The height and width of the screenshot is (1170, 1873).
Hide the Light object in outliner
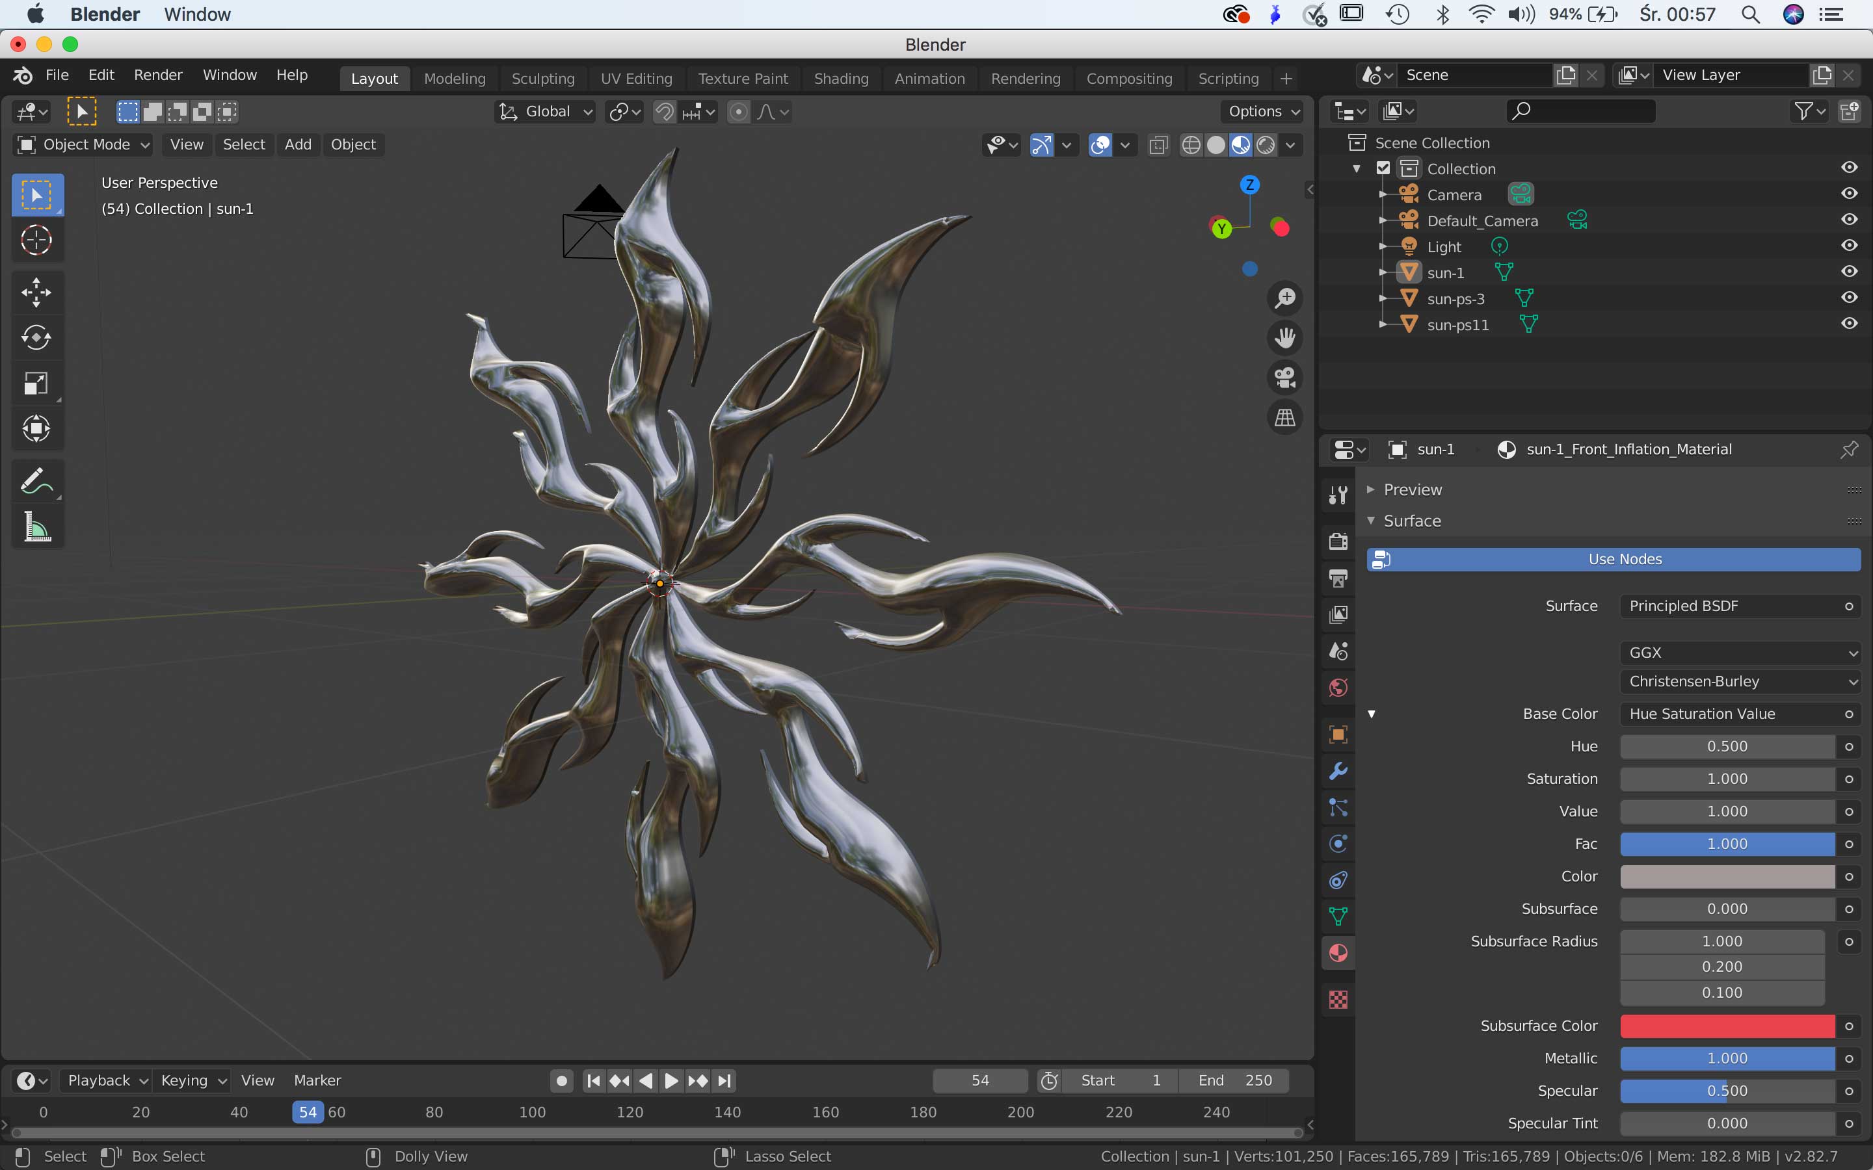(1849, 246)
